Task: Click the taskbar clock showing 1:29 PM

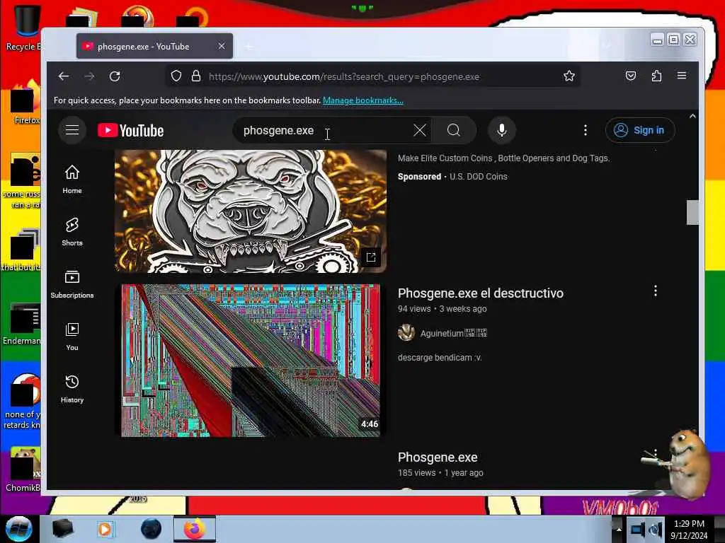Action: coord(689,529)
